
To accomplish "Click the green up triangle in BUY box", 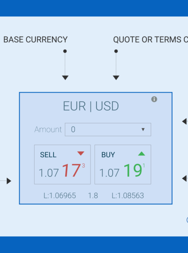I will pyautogui.click(x=142, y=153).
